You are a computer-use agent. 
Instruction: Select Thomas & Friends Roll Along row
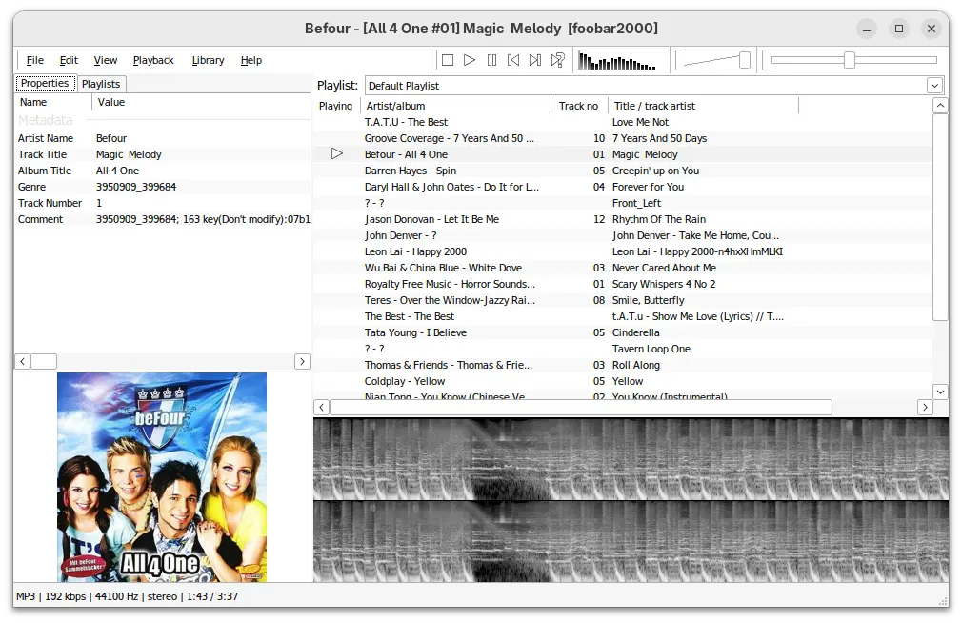pyautogui.click(x=623, y=365)
